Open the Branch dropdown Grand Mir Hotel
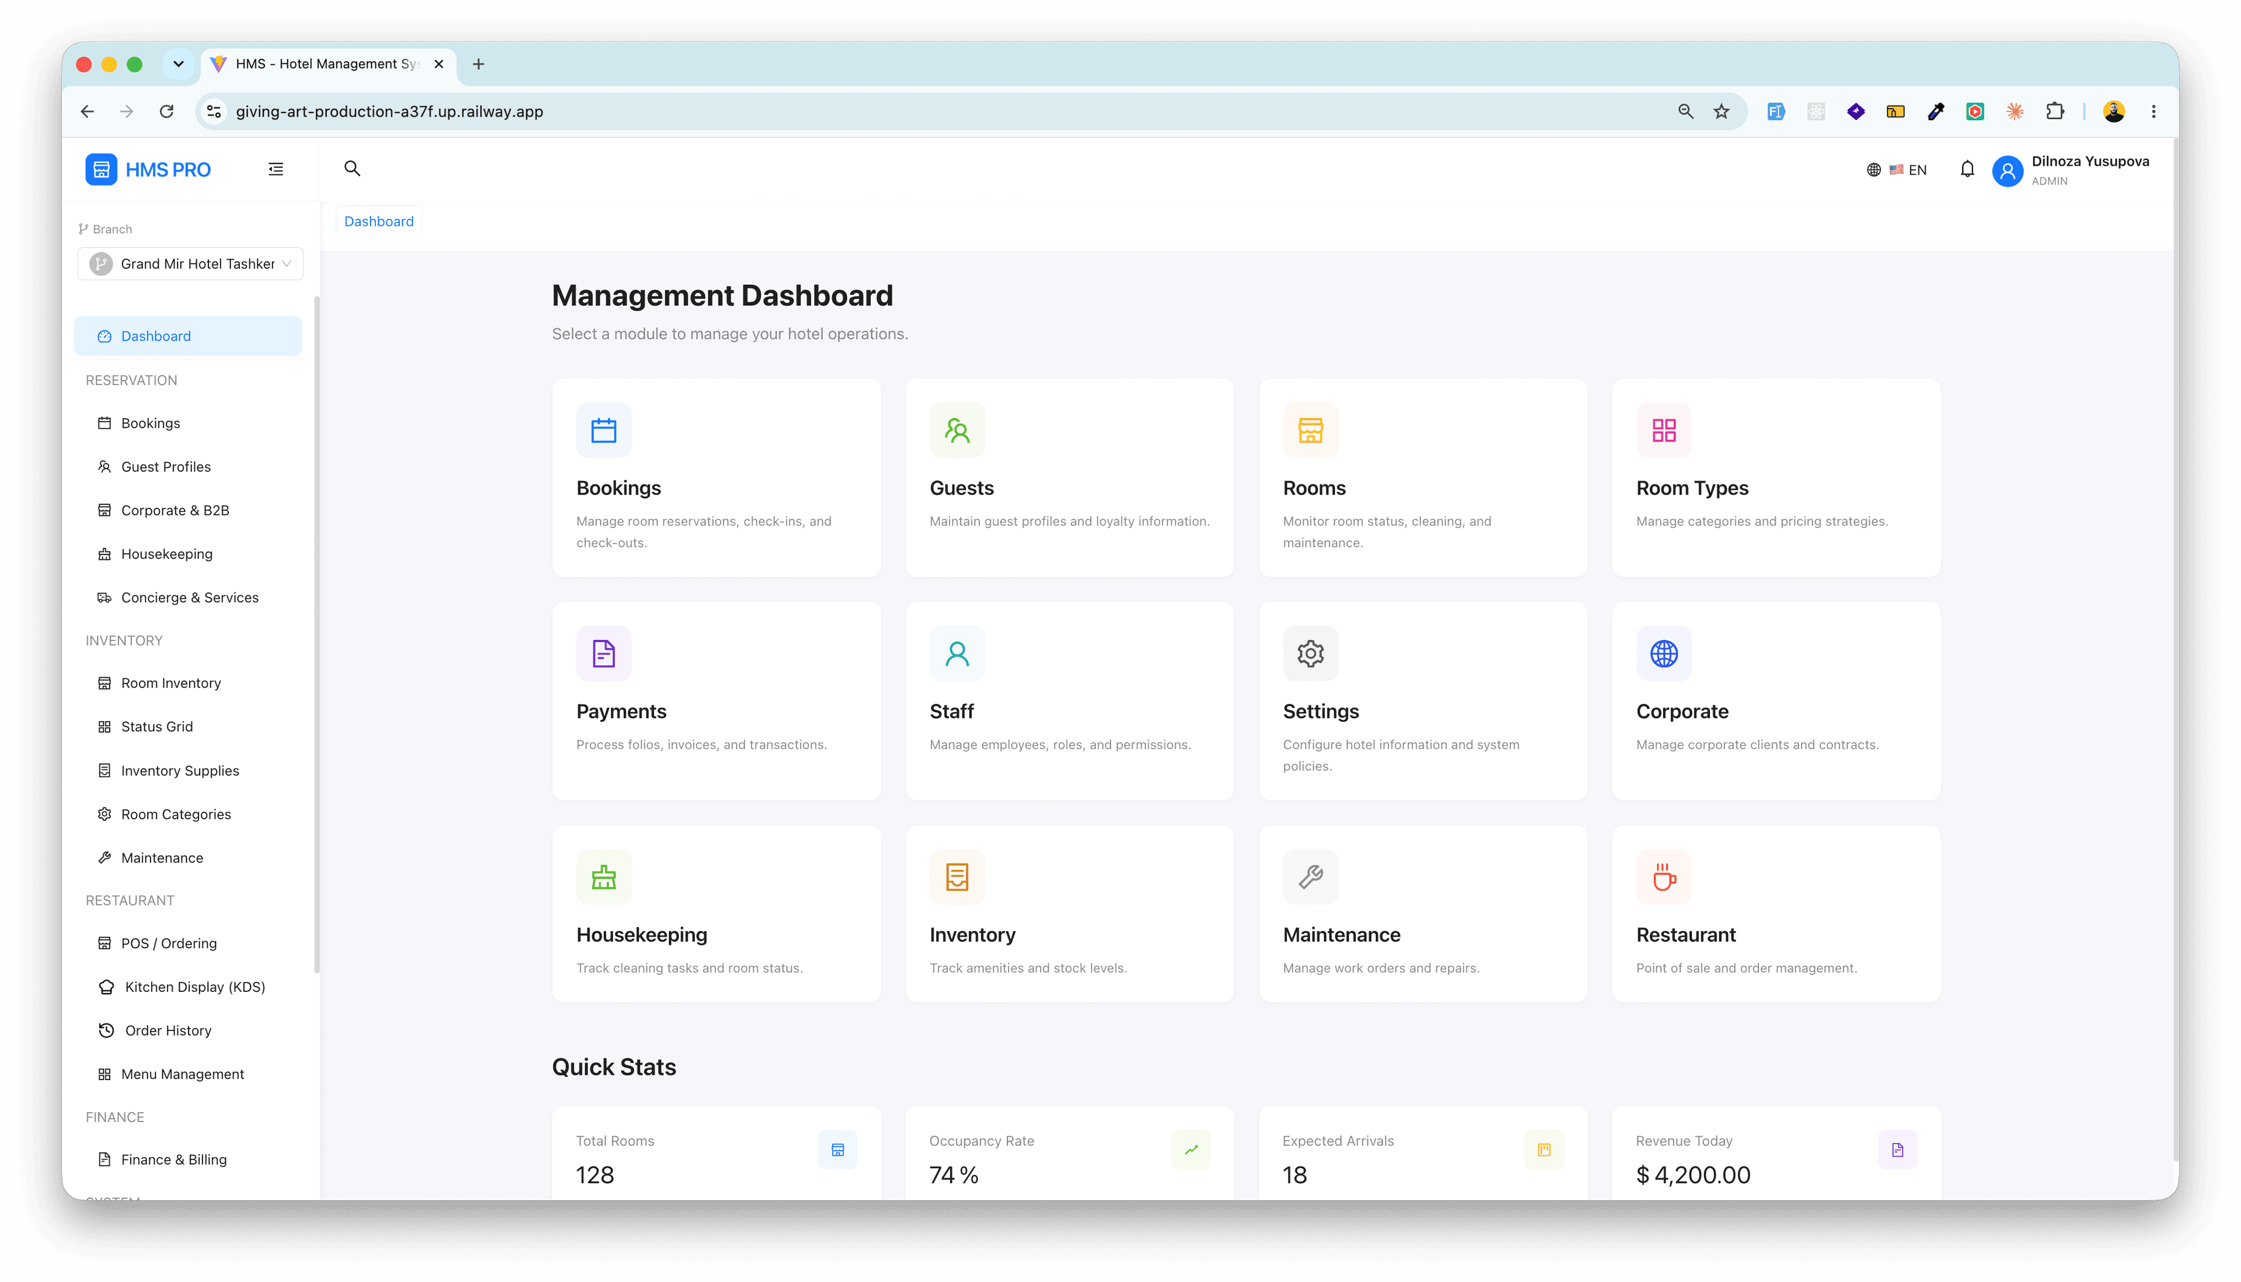 191,264
